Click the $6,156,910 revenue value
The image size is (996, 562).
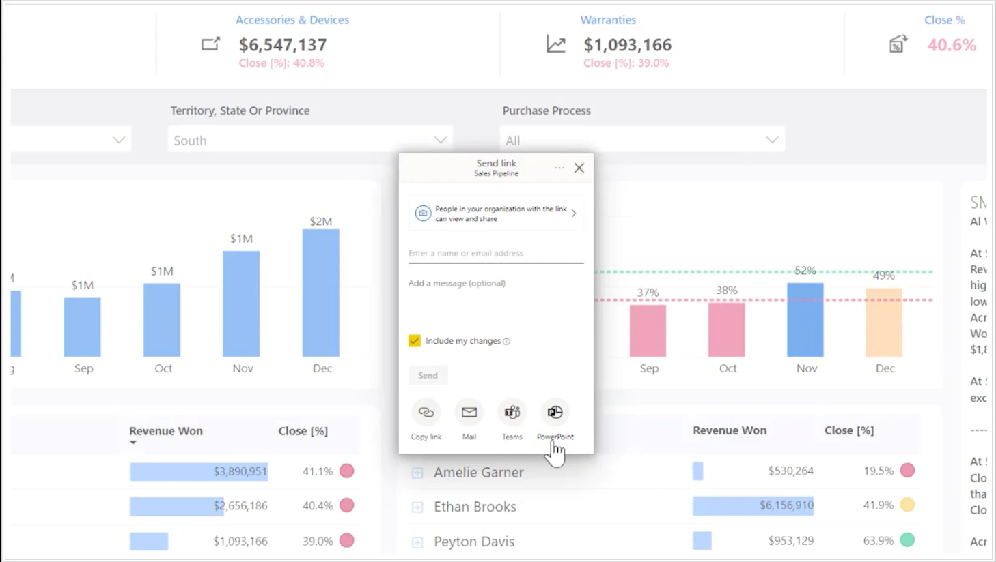click(786, 505)
